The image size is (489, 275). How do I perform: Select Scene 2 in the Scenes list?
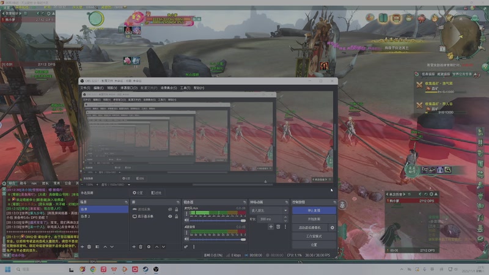click(x=103, y=216)
